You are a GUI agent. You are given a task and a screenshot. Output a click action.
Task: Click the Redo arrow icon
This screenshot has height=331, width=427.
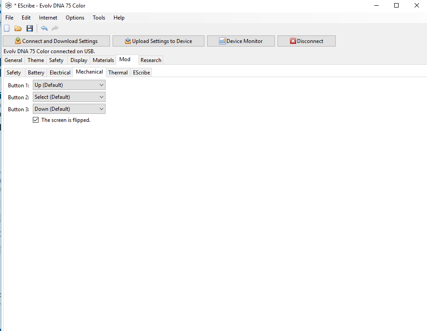(55, 28)
